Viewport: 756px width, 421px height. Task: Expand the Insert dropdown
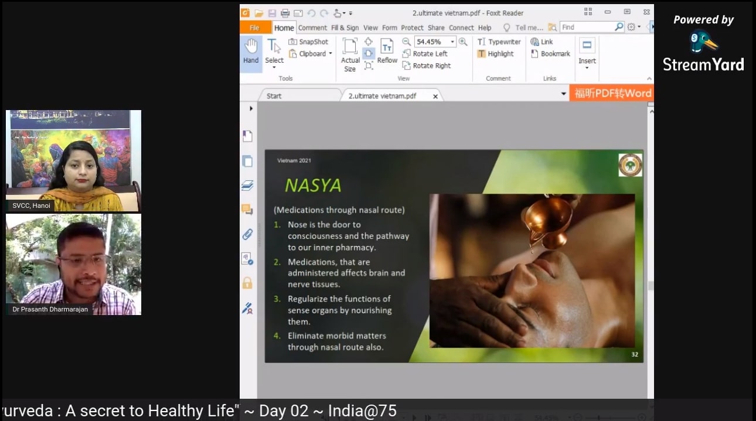[587, 68]
